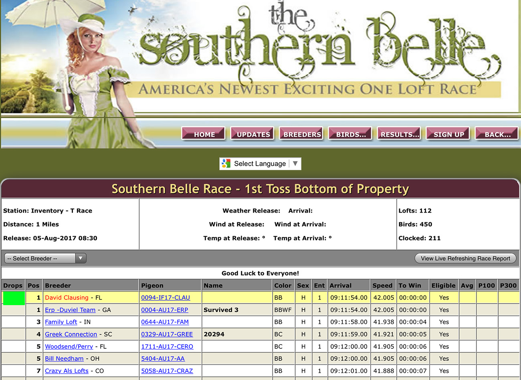This screenshot has width=521, height=380.
Task: Expand the Select Language dropdown arrow
Action: [x=295, y=163]
